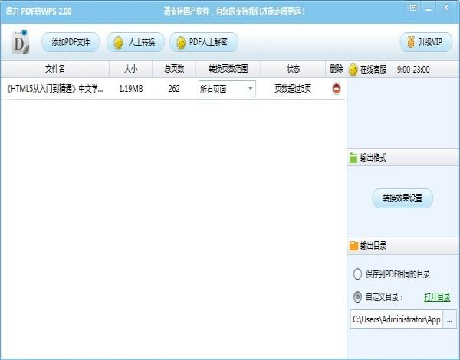Close the 得力 PDF转WPS window
This screenshot has width=460, height=360.
point(446,8)
